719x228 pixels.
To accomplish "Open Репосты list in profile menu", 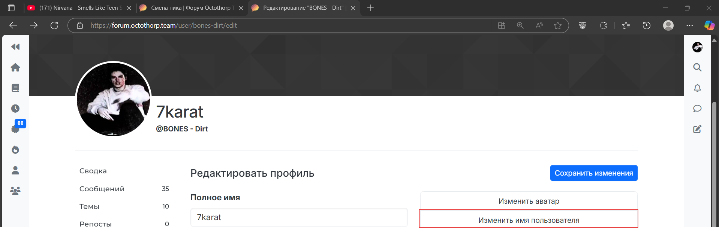I will (x=124, y=223).
